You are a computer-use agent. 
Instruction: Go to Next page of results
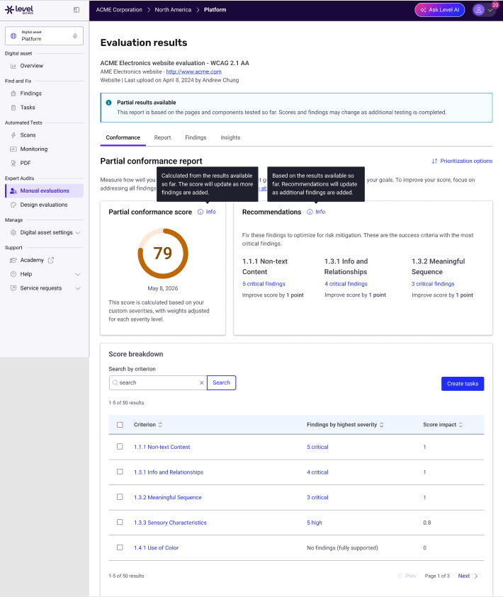pyautogui.click(x=468, y=576)
